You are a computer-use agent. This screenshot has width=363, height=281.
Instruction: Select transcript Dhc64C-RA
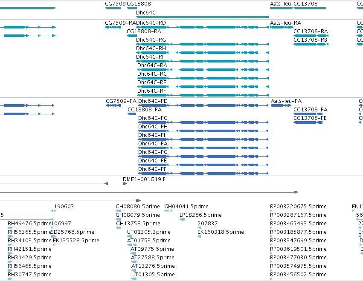pos(152,65)
